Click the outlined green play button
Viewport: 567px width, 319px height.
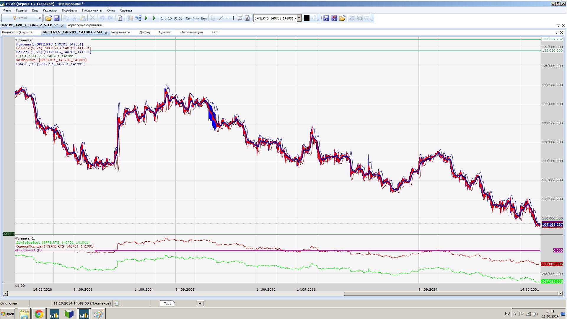(154, 18)
